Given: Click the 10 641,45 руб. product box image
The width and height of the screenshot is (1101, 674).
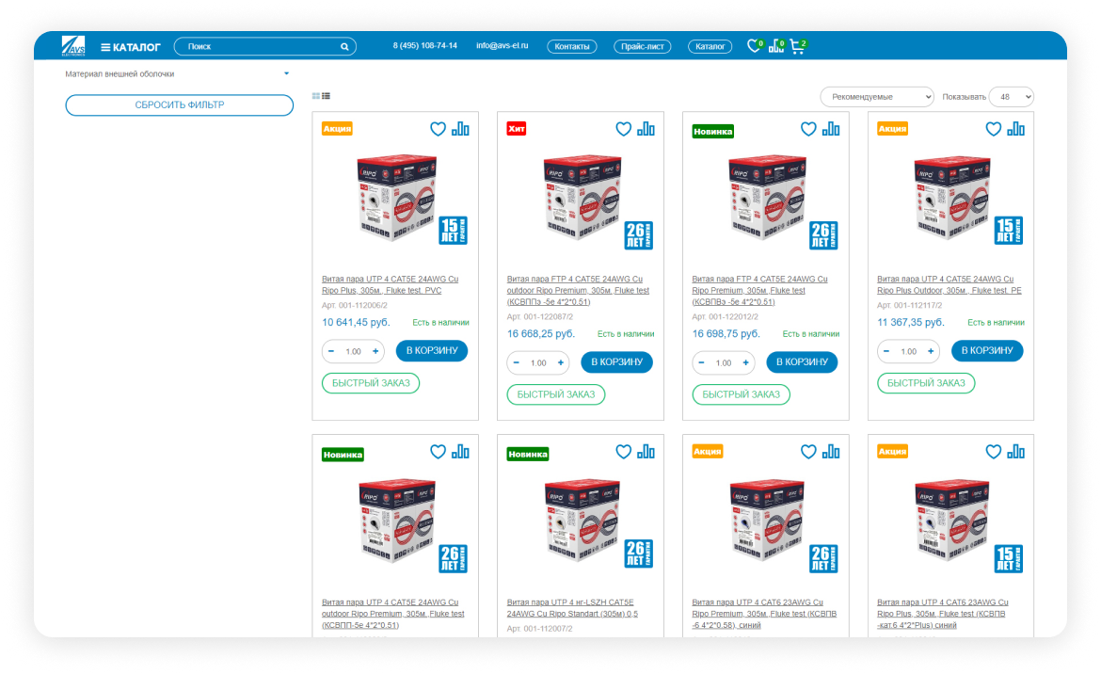Looking at the screenshot, I should coord(397,198).
